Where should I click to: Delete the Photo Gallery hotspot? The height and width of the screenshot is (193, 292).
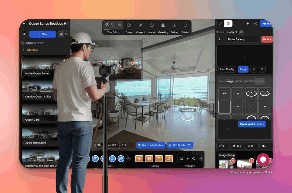pos(267,39)
